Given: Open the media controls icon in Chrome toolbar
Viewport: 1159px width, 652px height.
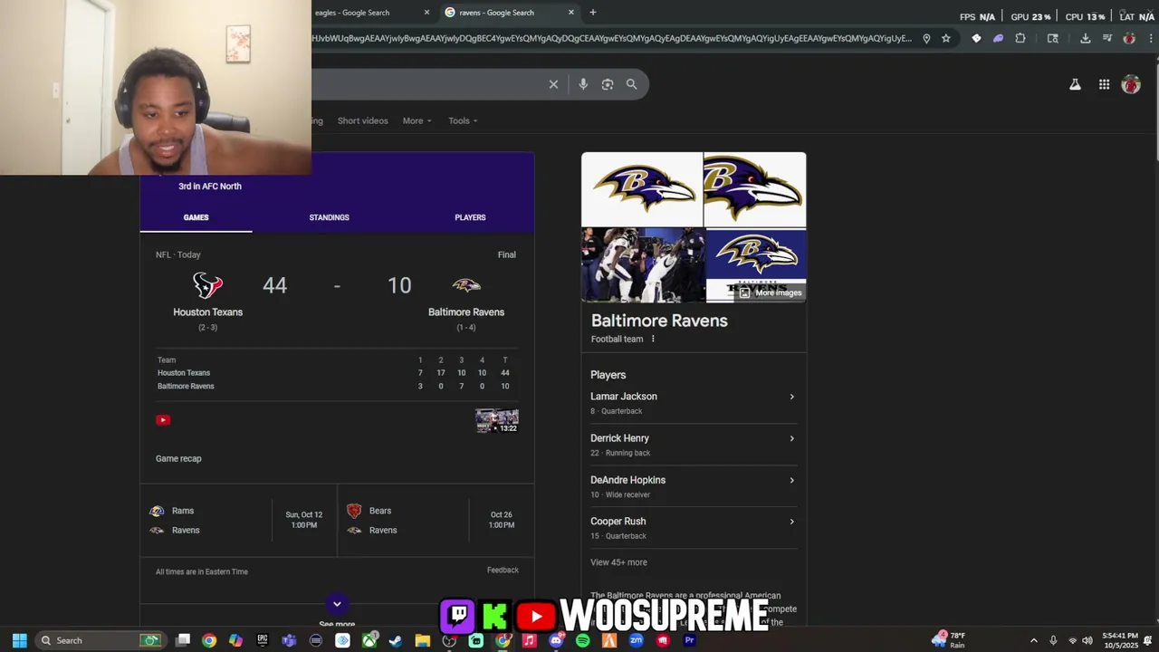Looking at the screenshot, I should pos(1107,38).
